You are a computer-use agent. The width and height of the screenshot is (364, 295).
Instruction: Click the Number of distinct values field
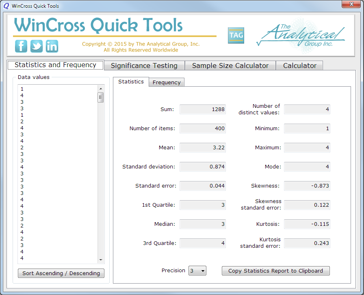[x=307, y=109]
